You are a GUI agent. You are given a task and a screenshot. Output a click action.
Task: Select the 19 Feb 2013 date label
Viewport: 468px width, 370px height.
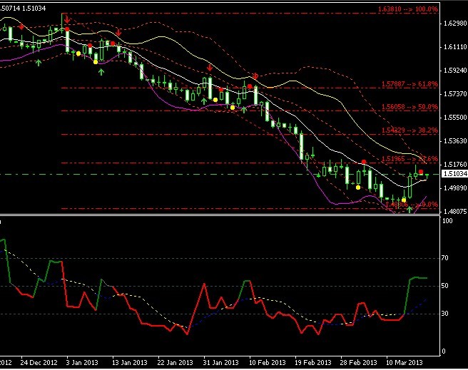pyautogui.click(x=312, y=363)
